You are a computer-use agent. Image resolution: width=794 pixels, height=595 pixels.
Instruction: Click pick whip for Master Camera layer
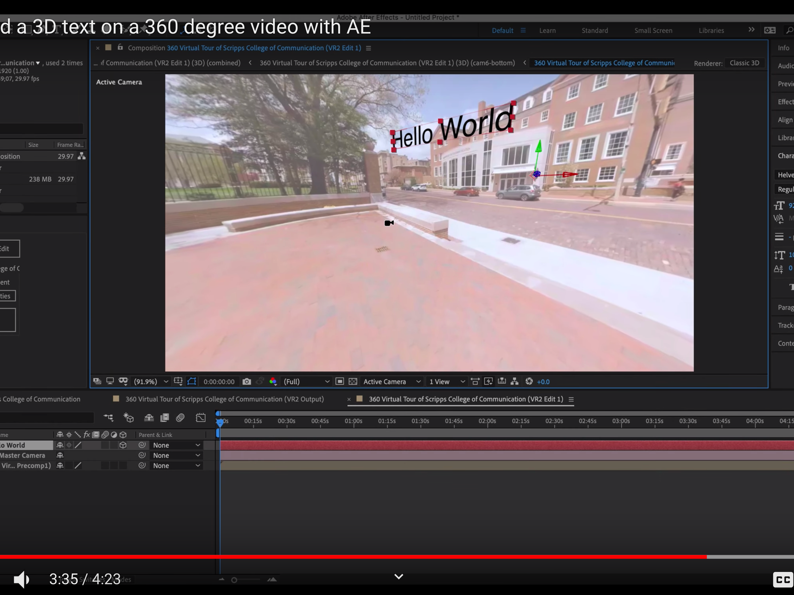pyautogui.click(x=142, y=455)
